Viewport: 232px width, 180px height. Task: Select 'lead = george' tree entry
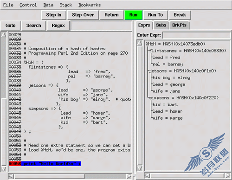pos(169,84)
